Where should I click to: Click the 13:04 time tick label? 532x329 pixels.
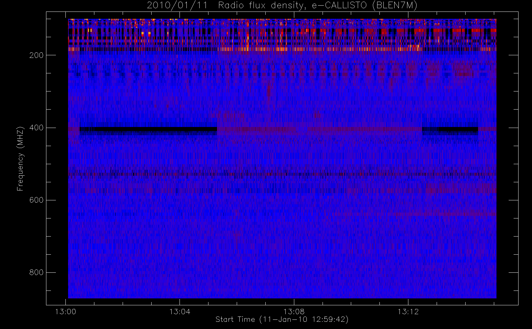[180, 312]
